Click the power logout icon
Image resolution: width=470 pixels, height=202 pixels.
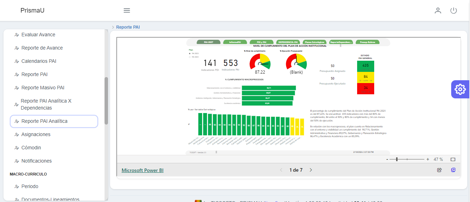[x=453, y=10]
